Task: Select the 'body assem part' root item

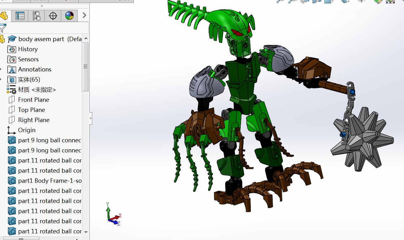Action: tap(50, 39)
